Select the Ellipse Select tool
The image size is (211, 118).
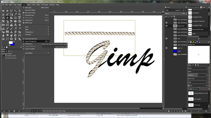7,11
